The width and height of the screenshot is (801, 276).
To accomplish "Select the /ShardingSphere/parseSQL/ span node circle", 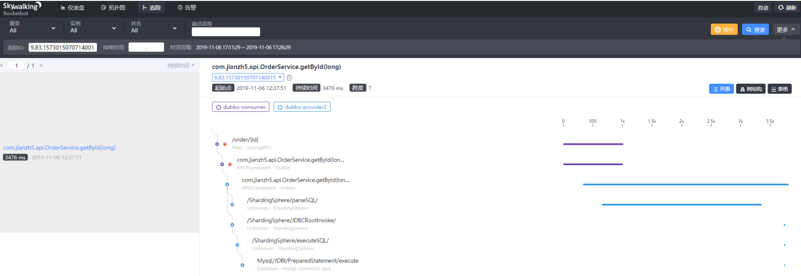I will pyautogui.click(x=232, y=205).
